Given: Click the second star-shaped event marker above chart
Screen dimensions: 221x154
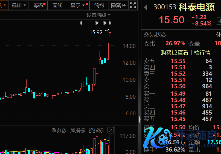Looking at the screenshot, I should click(104, 23).
